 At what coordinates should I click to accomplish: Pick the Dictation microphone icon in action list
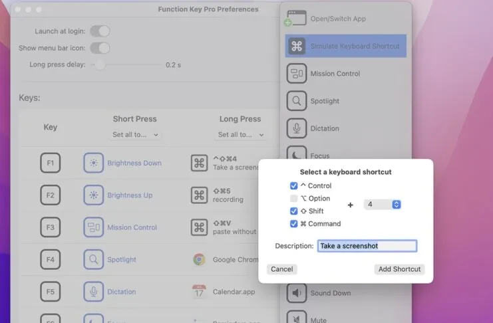point(297,128)
